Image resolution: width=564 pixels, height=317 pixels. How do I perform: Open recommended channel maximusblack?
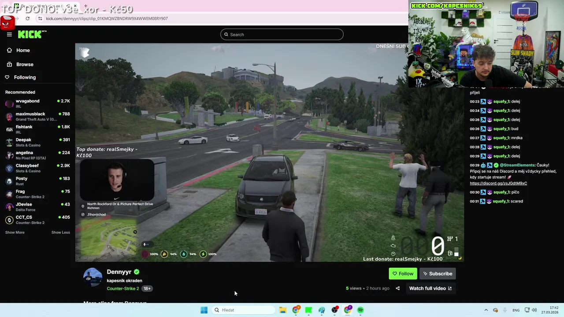point(37,117)
